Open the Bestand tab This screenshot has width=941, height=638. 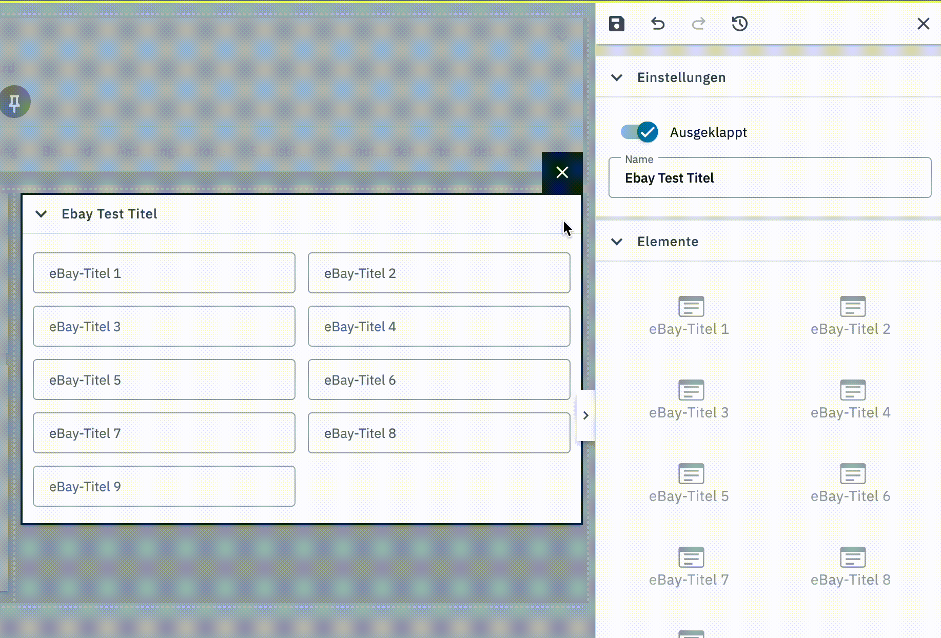point(67,151)
